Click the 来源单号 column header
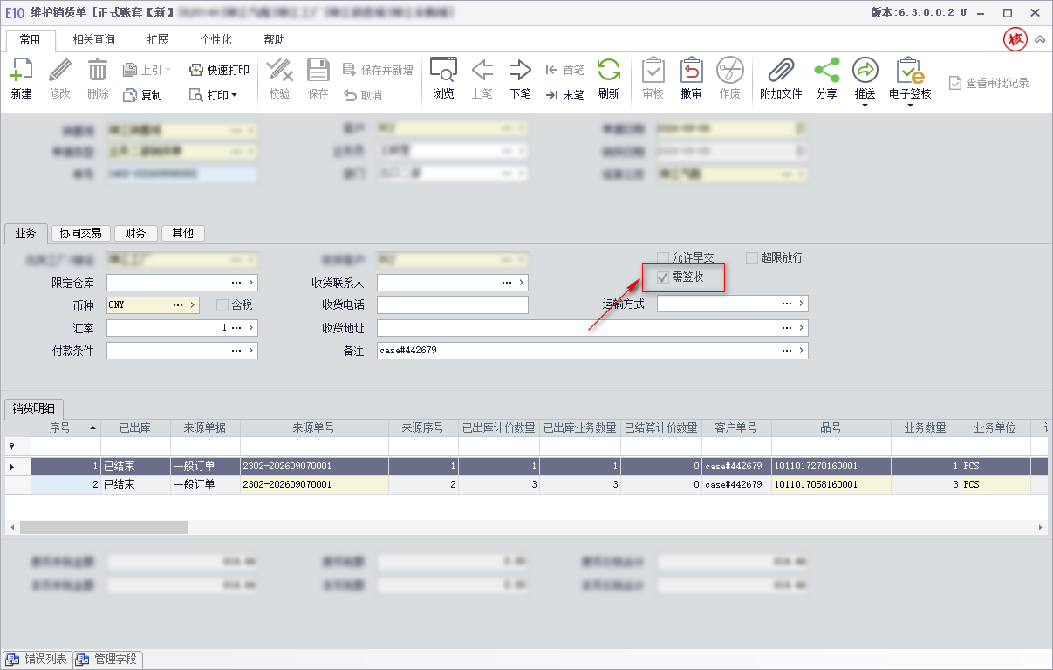Screen dimensions: 1053x670 click(x=314, y=428)
